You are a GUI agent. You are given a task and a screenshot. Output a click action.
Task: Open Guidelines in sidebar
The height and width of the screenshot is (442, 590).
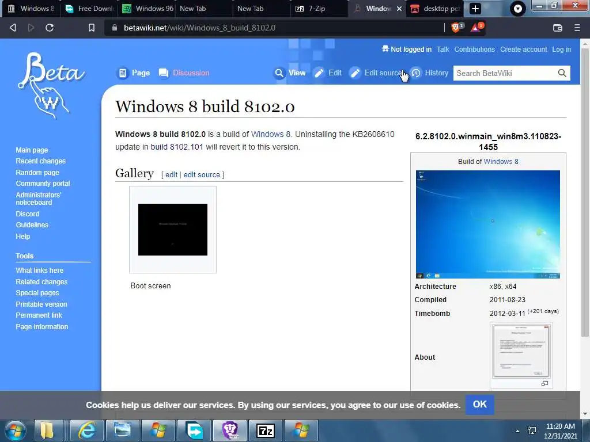(x=32, y=225)
